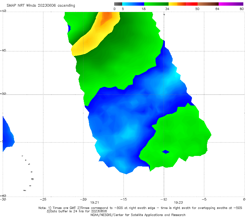This screenshot has width=247, height=217.
Task: Click the longitude label '-20'
Action: coord(83,199)
